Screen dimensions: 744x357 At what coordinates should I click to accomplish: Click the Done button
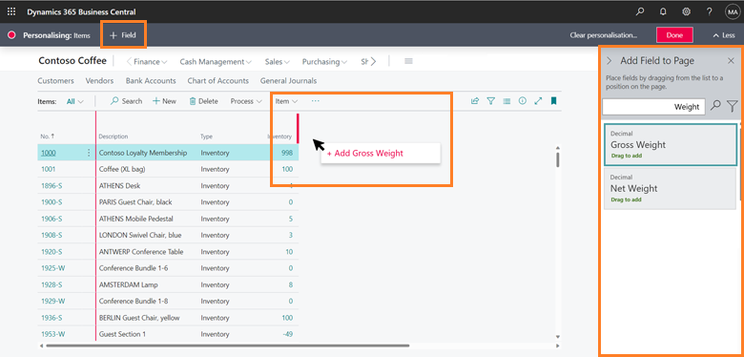tap(674, 35)
